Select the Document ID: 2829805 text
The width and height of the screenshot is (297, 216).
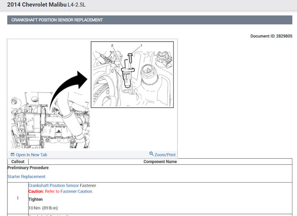pos(271,36)
